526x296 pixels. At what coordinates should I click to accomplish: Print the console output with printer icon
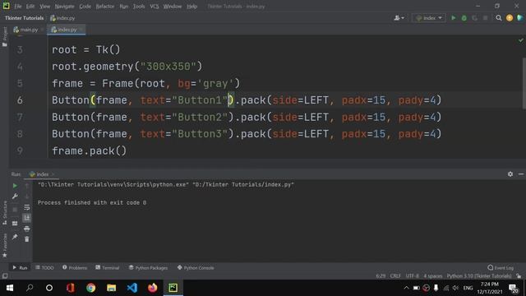click(27, 229)
